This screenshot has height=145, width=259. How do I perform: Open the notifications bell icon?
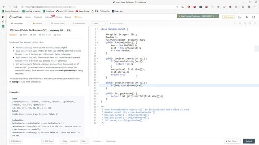(246, 17)
